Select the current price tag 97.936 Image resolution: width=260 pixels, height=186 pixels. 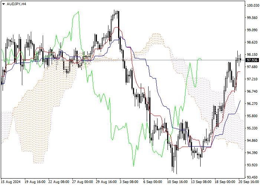pyautogui.click(x=252, y=60)
